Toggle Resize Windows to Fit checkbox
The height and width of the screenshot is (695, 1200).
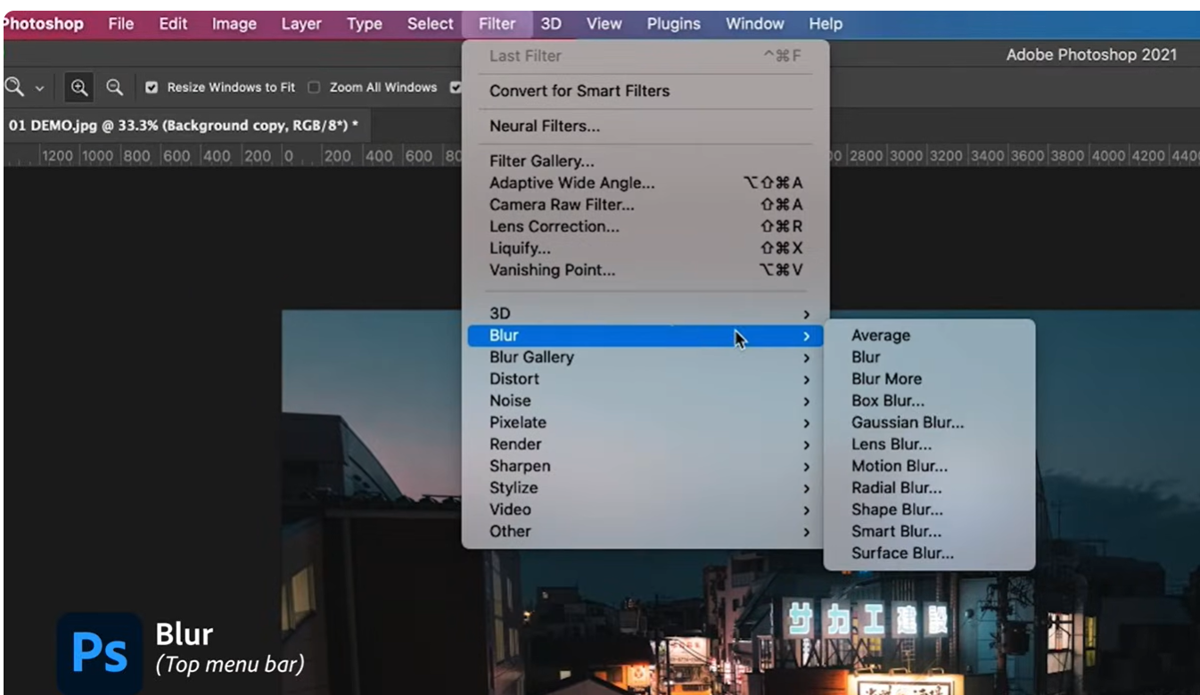coord(152,87)
